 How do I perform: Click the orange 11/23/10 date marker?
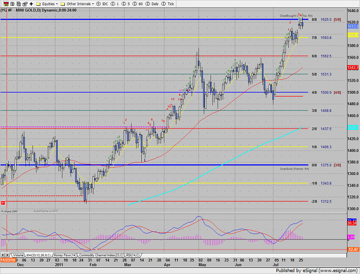click(x=8, y=260)
